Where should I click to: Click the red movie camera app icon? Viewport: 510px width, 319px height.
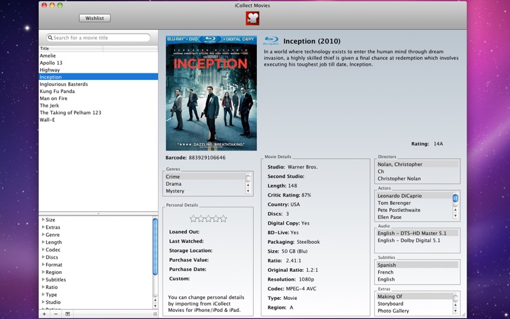(x=252, y=19)
